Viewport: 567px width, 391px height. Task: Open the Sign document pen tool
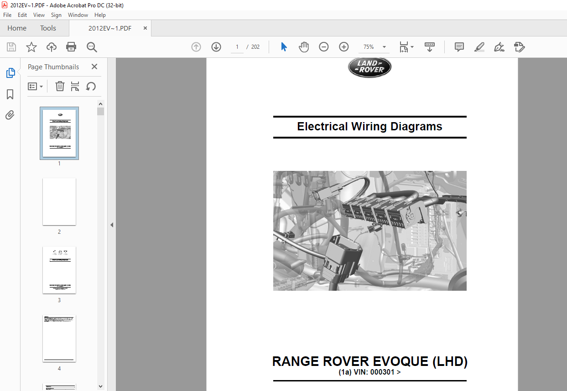click(499, 47)
